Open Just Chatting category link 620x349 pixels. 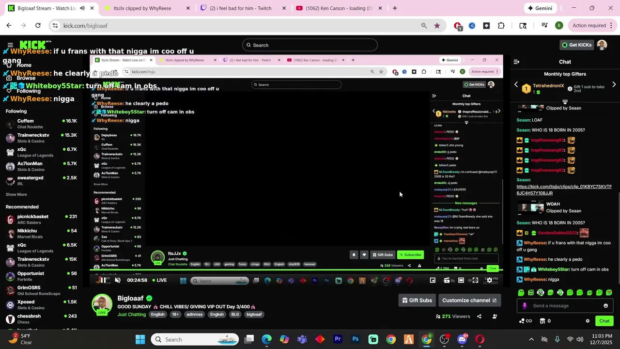131,315
